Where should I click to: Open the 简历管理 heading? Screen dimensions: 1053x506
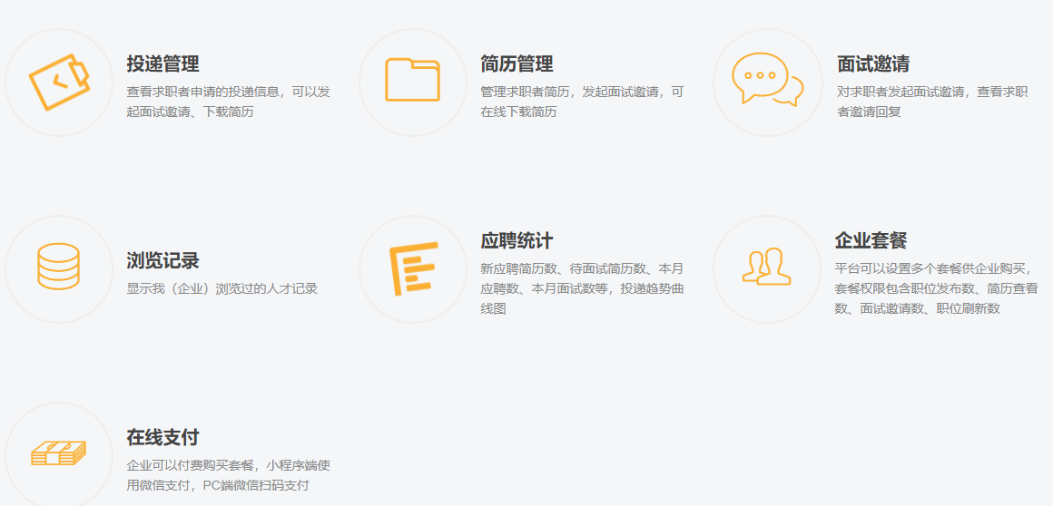[517, 63]
